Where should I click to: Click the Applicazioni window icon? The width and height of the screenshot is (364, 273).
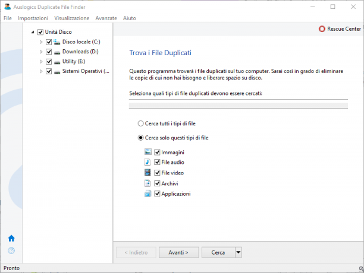coord(148,193)
